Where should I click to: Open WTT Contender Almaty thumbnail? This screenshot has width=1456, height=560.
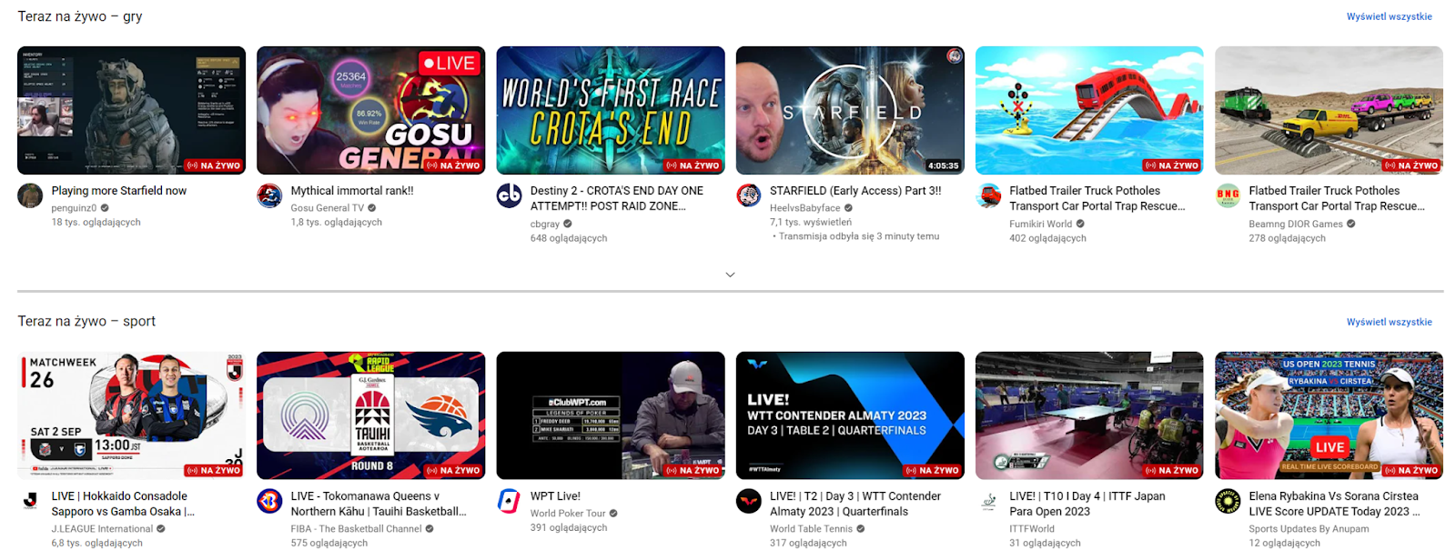coord(850,415)
